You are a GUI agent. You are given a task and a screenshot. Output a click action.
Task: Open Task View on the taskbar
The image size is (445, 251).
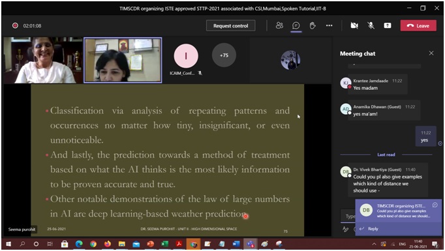[50, 244]
